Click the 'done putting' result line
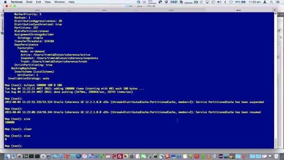 [x=69, y=92]
